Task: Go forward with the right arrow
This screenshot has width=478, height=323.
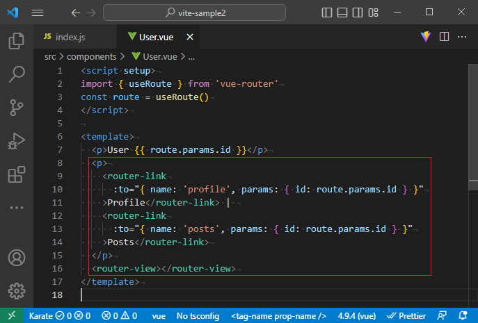Action: (x=91, y=13)
